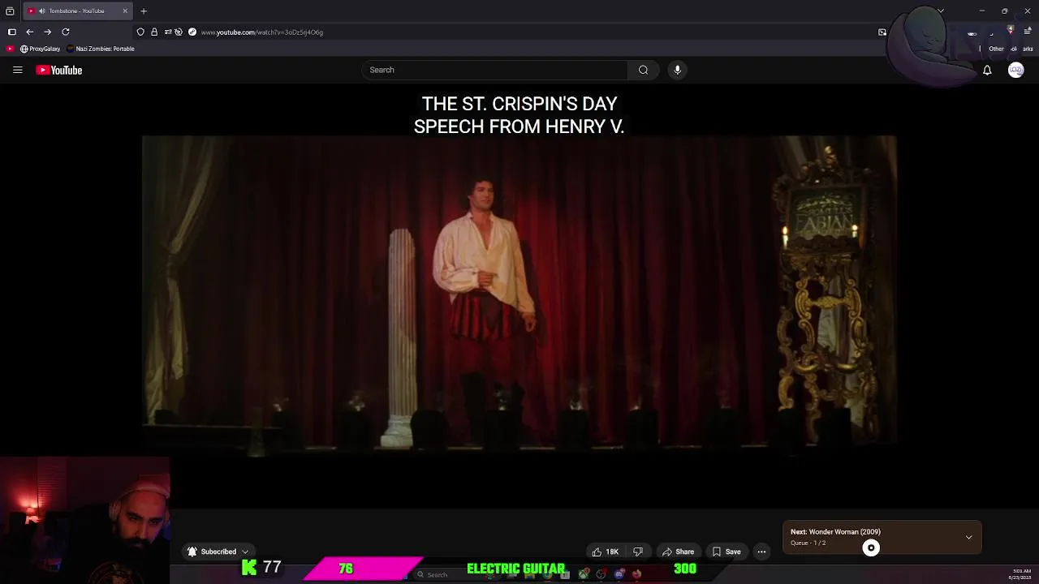Image resolution: width=1039 pixels, height=584 pixels.
Task: Open more actions three-dot menu
Action: (761, 552)
